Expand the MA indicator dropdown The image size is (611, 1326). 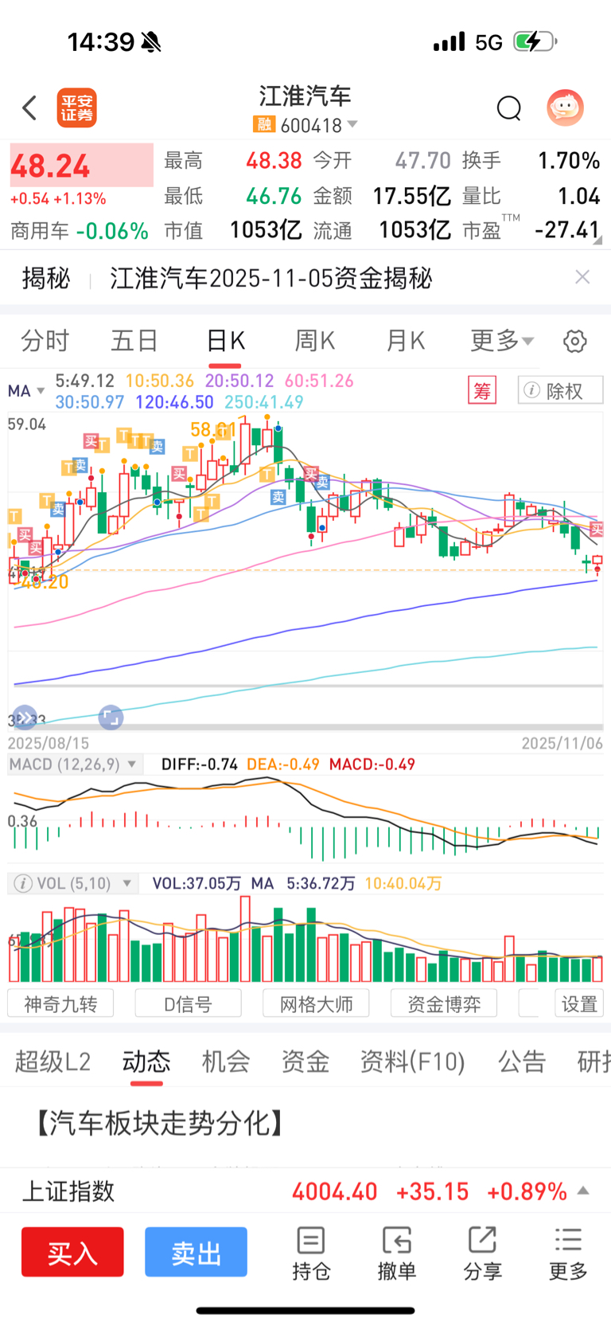(x=26, y=391)
